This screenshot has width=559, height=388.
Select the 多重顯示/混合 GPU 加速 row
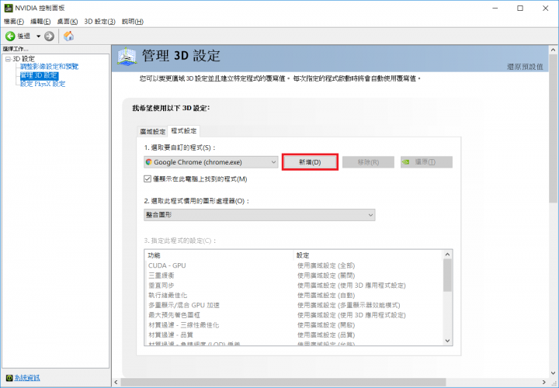pos(293,305)
